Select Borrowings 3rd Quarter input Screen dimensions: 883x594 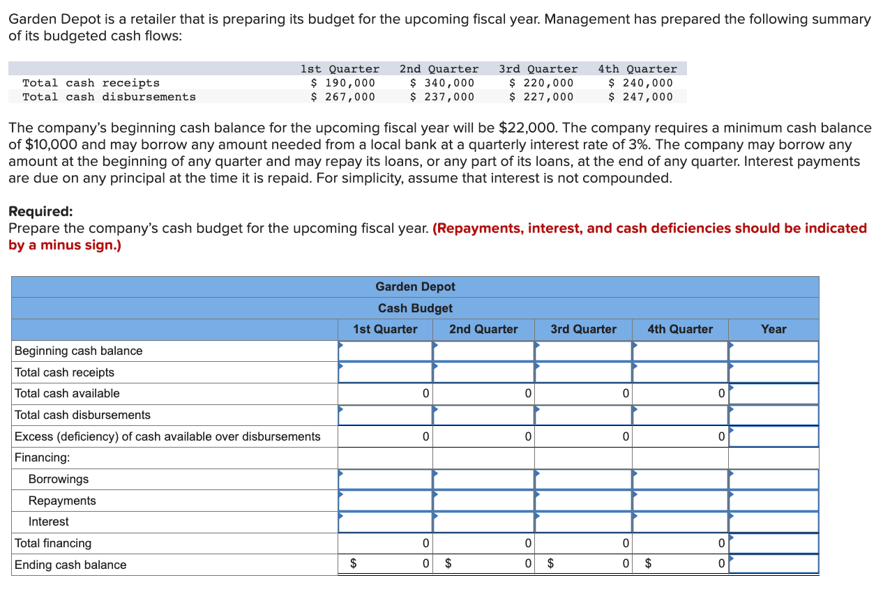click(583, 479)
